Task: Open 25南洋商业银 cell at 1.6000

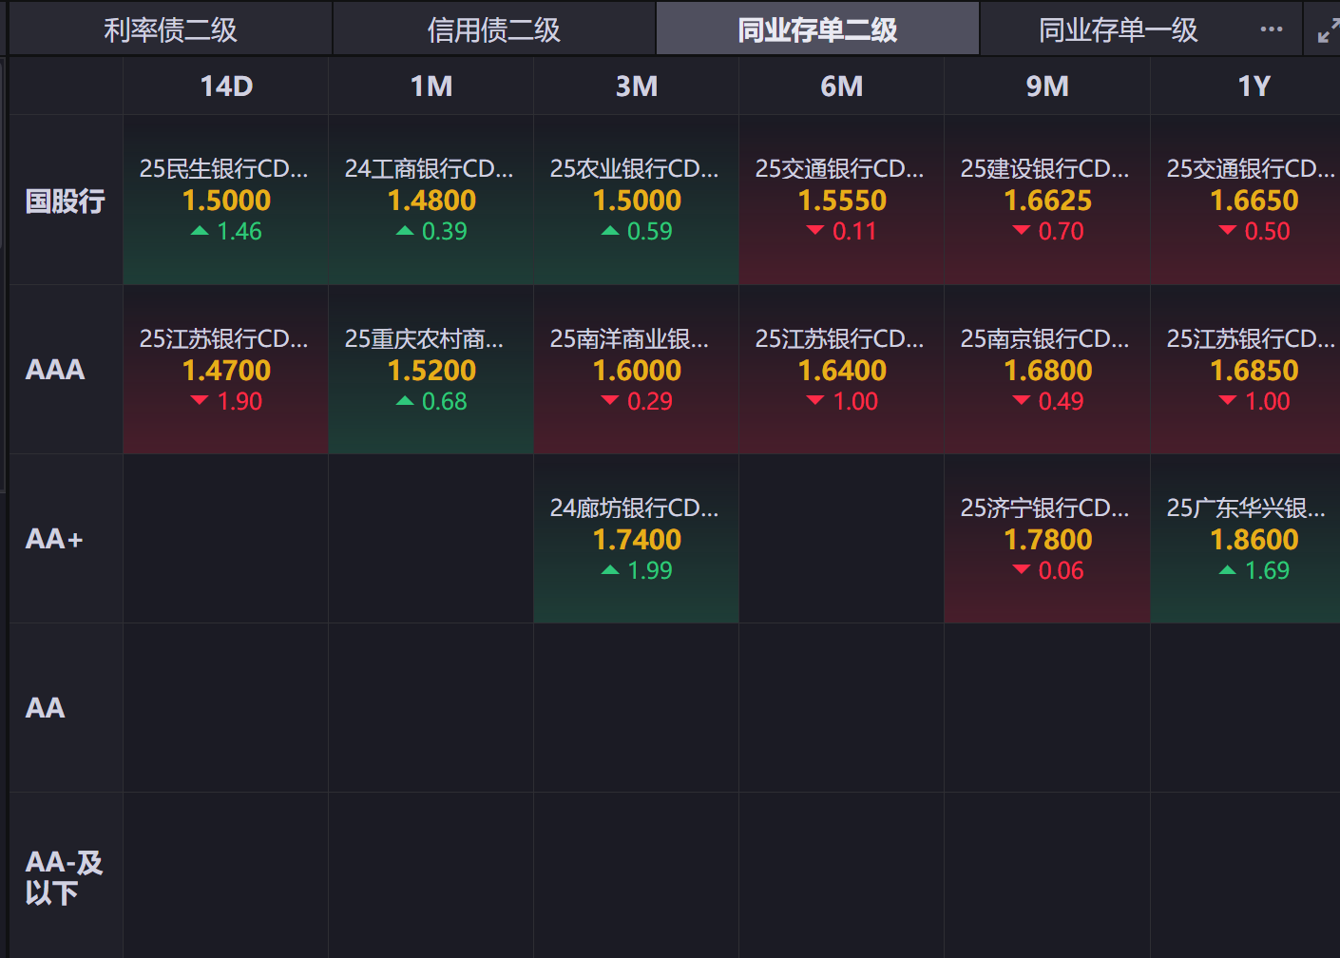Action: pos(637,370)
